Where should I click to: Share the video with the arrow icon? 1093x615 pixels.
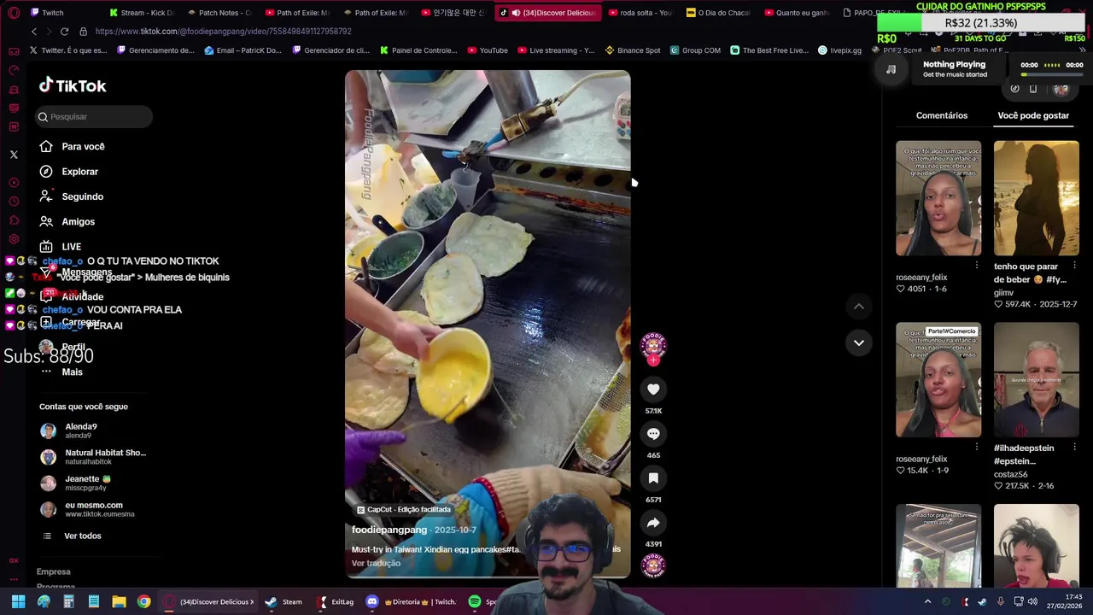(653, 523)
